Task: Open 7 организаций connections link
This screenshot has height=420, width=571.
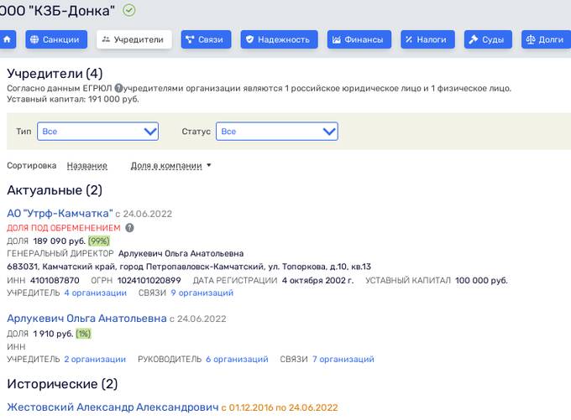Action: (343, 360)
